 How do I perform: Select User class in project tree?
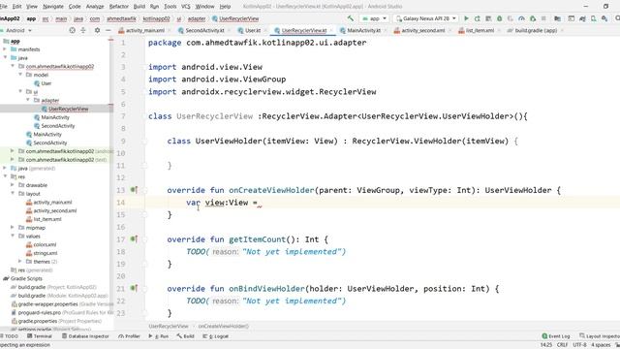(46, 83)
